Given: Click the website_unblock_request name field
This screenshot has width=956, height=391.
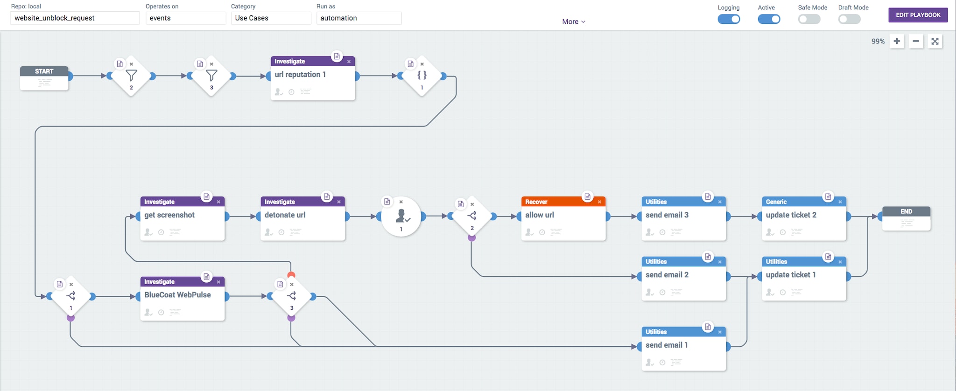Looking at the screenshot, I should [x=75, y=18].
